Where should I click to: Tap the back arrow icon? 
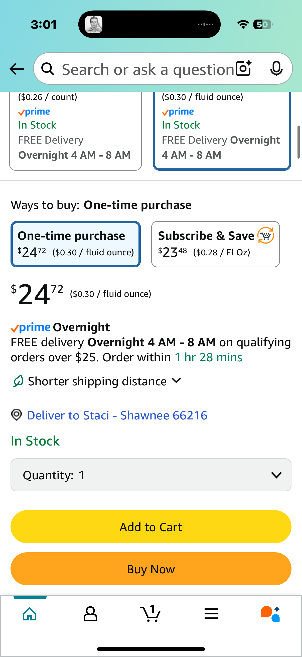click(17, 69)
